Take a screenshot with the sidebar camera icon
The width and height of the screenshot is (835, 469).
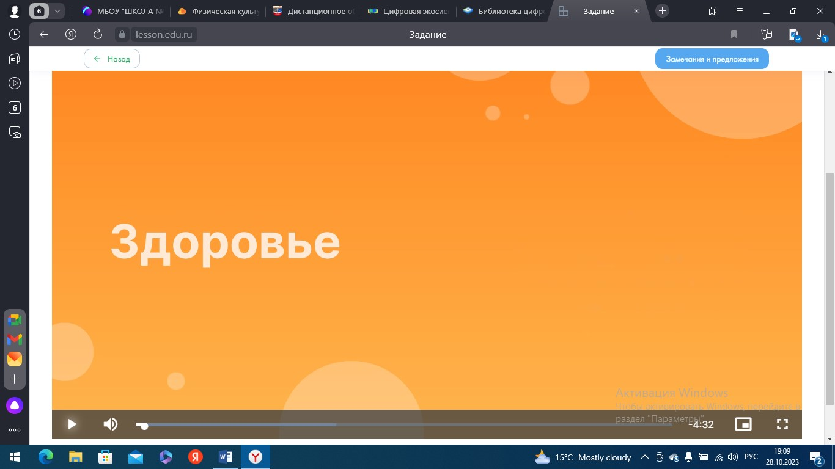point(15,133)
